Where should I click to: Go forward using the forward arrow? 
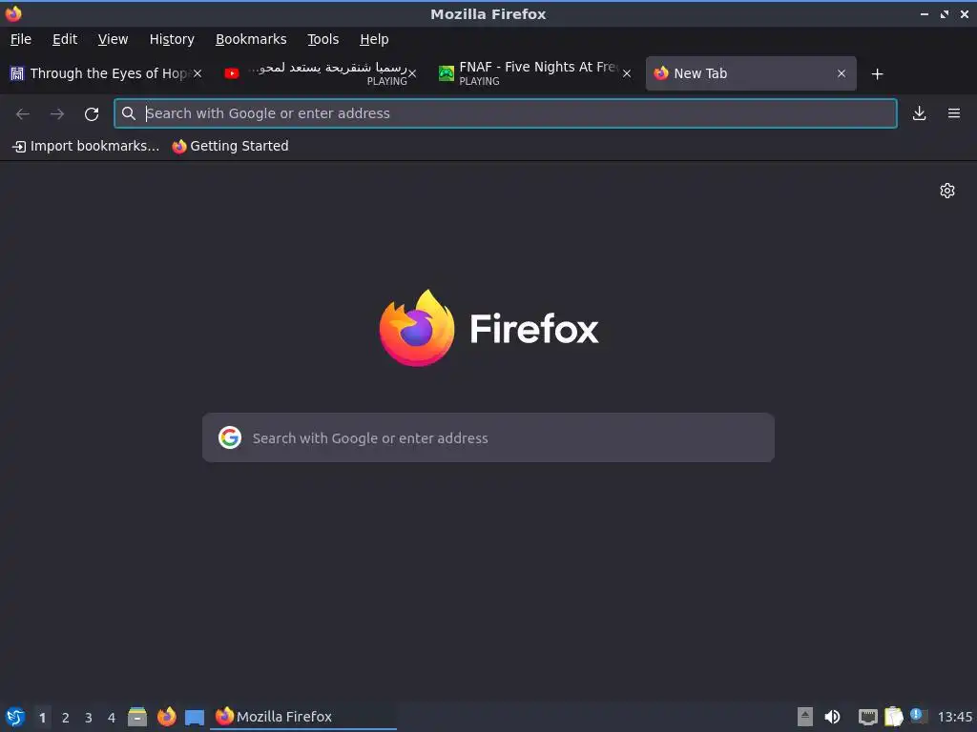click(57, 114)
